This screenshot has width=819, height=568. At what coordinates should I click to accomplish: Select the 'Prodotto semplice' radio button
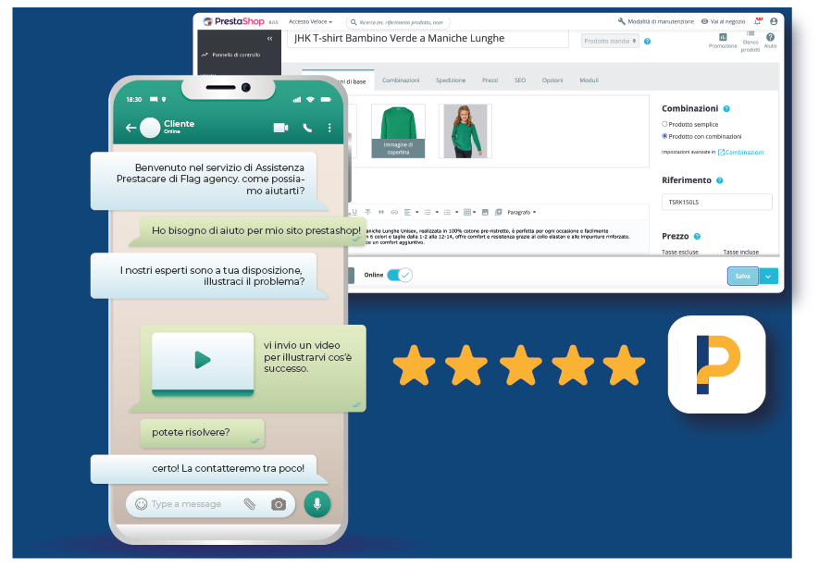click(x=664, y=124)
